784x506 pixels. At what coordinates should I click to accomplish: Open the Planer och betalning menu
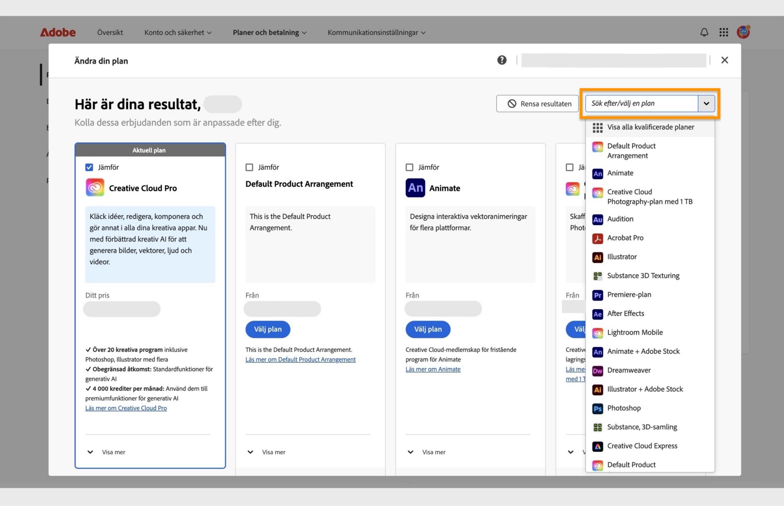coord(269,33)
